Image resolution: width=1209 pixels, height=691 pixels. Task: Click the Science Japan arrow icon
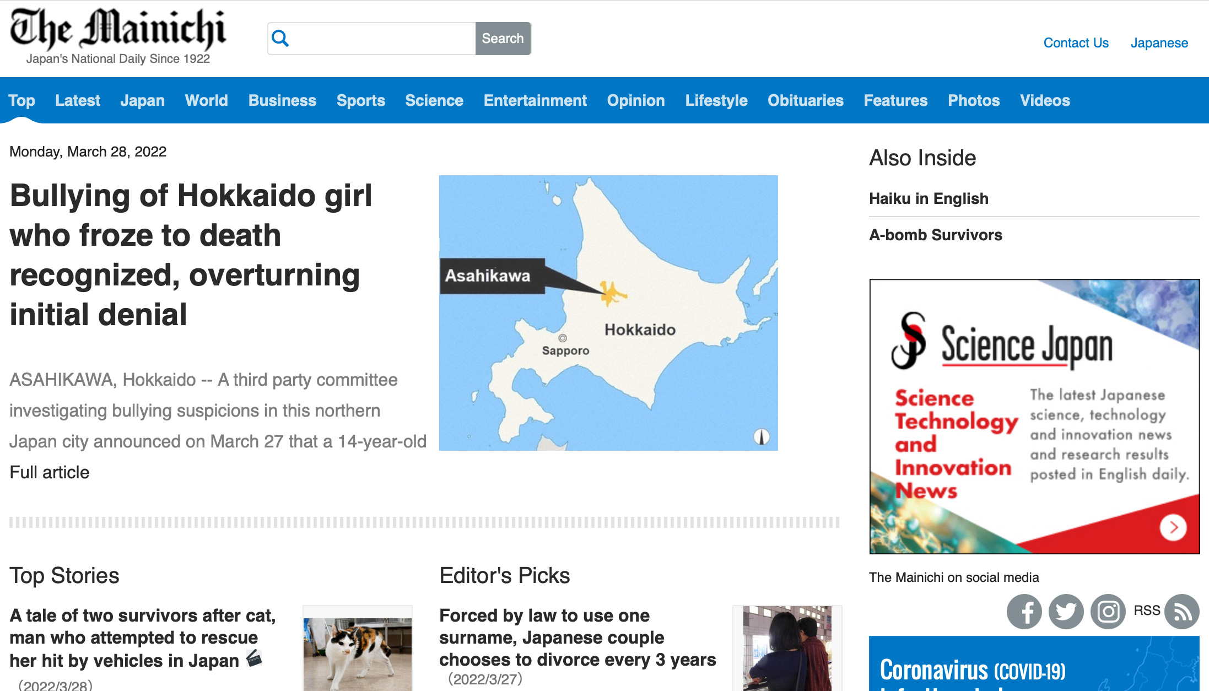(x=1173, y=527)
